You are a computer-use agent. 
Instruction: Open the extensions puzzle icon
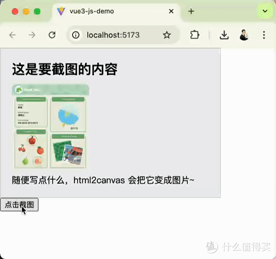(195, 35)
